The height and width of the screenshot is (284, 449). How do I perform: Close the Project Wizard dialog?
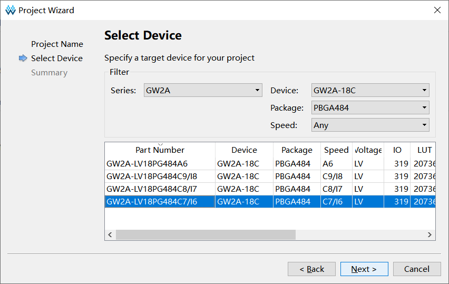tap(437, 10)
